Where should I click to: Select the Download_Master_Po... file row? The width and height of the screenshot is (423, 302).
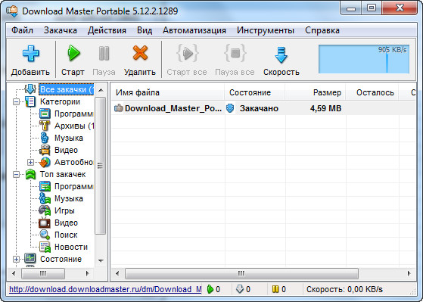[263, 108]
